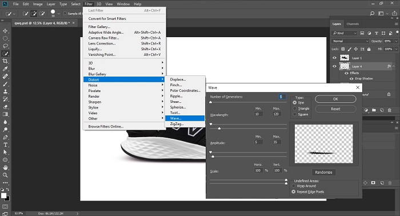
Task: Select the Gradient tool
Action: [5, 114]
